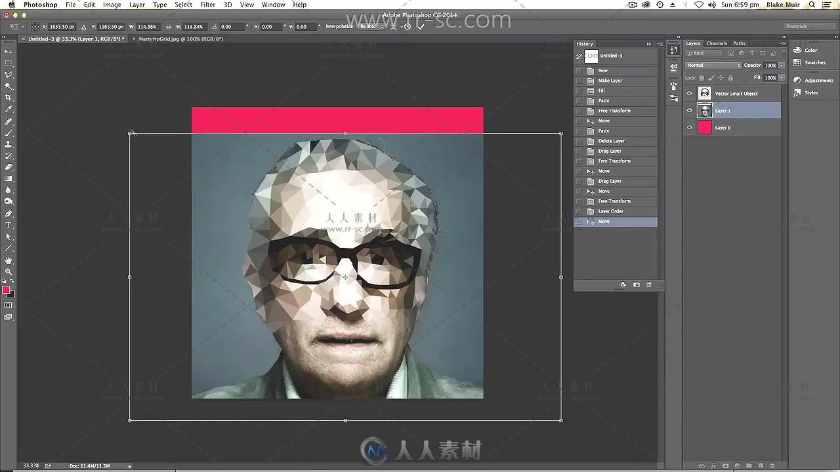Collapse the History panel with double arrows
The width and height of the screenshot is (840, 472).
pos(649,44)
